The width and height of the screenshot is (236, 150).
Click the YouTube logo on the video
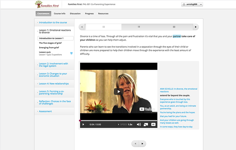coord(147,109)
